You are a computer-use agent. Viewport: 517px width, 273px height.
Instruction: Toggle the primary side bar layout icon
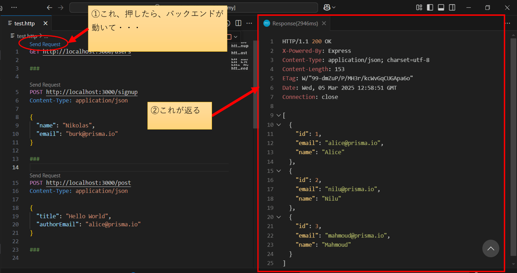(430, 7)
